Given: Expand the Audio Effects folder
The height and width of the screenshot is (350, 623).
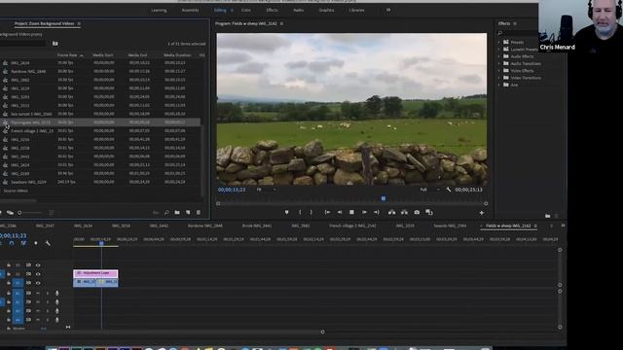Looking at the screenshot, I should 499,56.
